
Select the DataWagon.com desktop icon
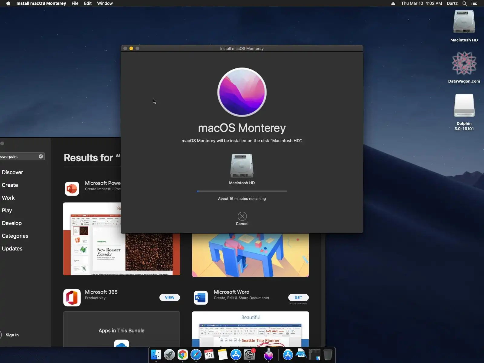tap(464, 67)
